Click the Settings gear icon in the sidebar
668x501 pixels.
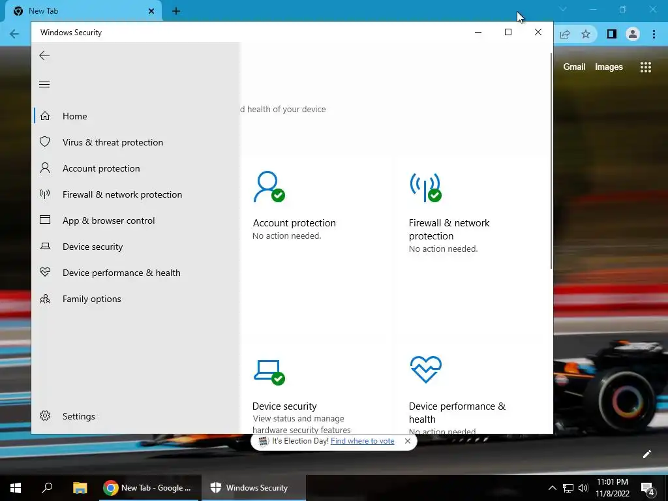tap(45, 416)
